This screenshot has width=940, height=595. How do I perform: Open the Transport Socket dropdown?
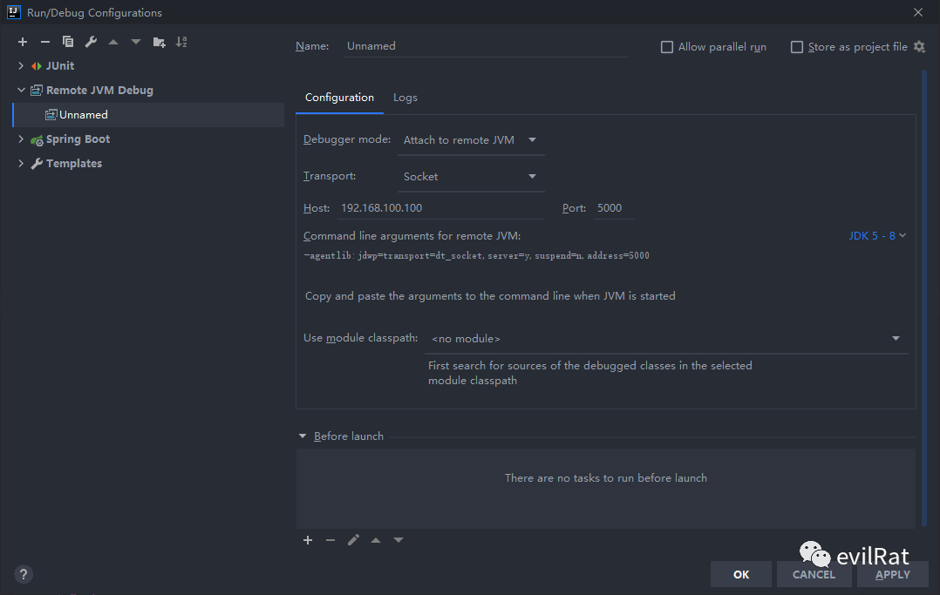(471, 177)
